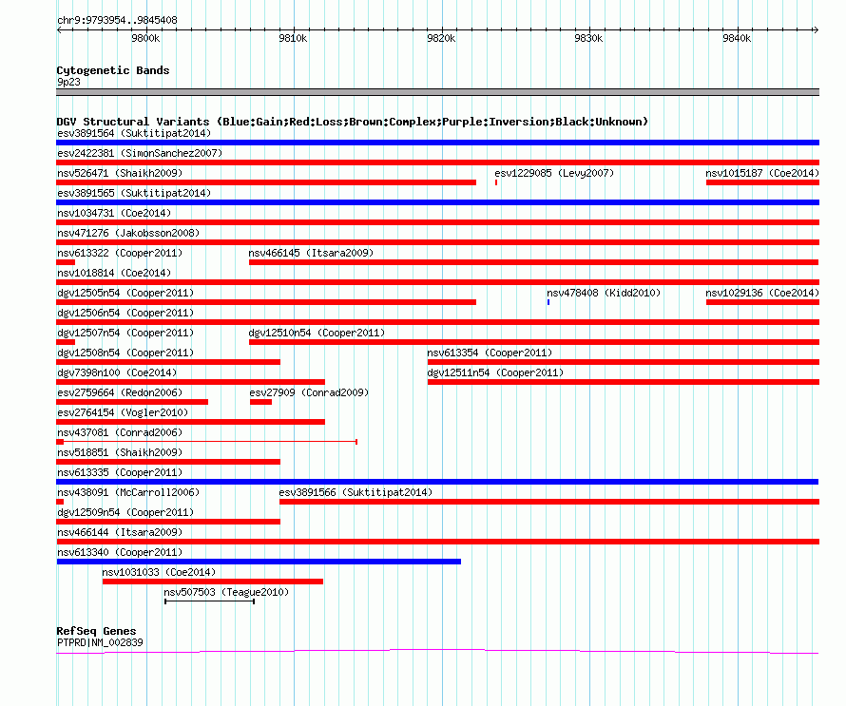This screenshot has width=846, height=706.
Task: Click the 9840k ruler marker
Action: click(x=737, y=38)
